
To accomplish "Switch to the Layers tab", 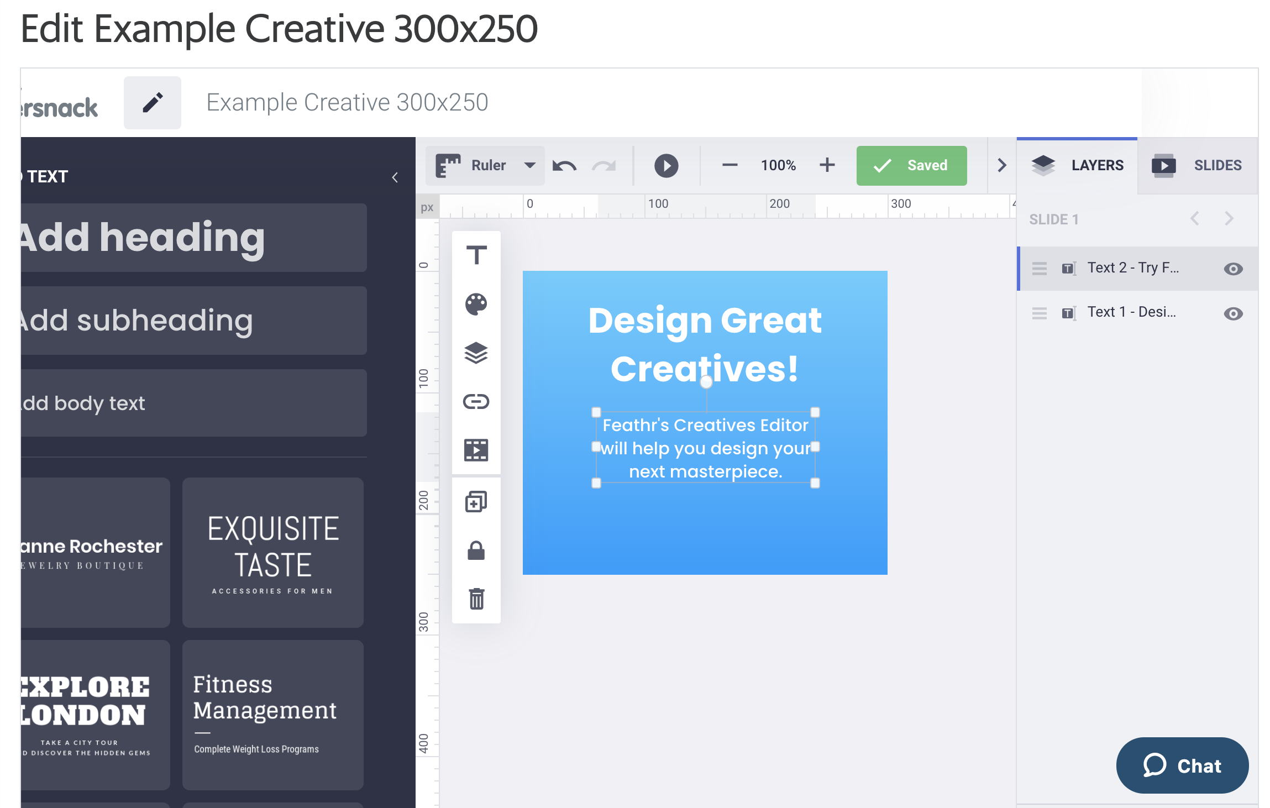I will point(1077,165).
